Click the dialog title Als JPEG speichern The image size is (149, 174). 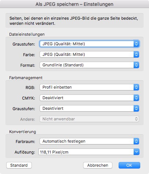click(x=57, y=4)
